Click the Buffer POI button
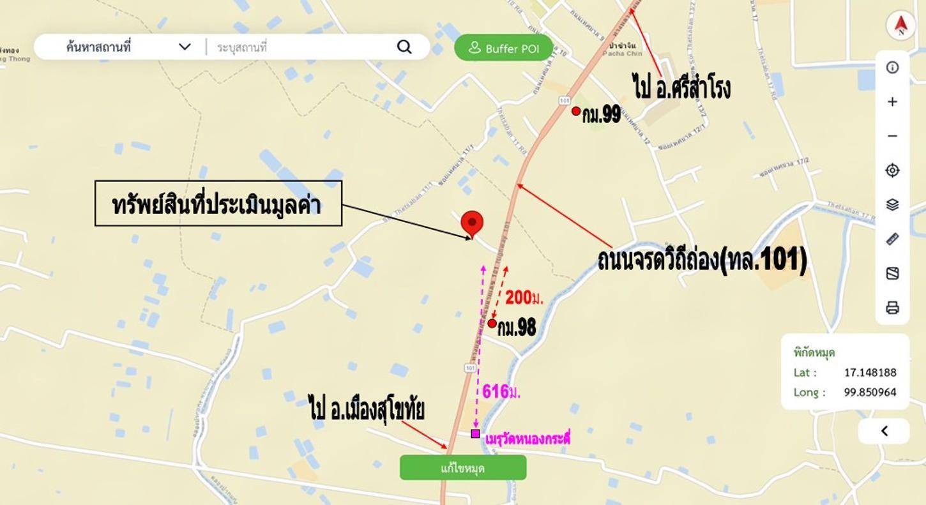Screen dimensions: 926x505 [x=503, y=48]
